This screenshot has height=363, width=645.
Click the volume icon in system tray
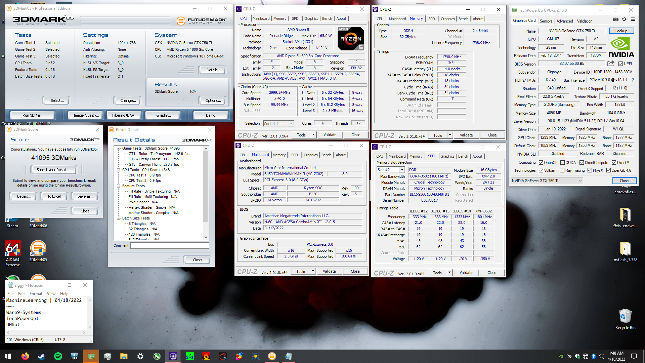pos(601,356)
